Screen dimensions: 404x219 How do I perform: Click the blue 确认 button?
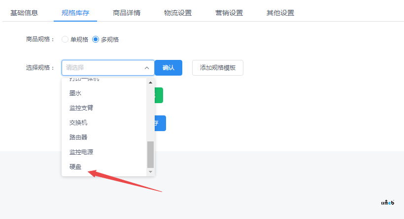click(168, 68)
